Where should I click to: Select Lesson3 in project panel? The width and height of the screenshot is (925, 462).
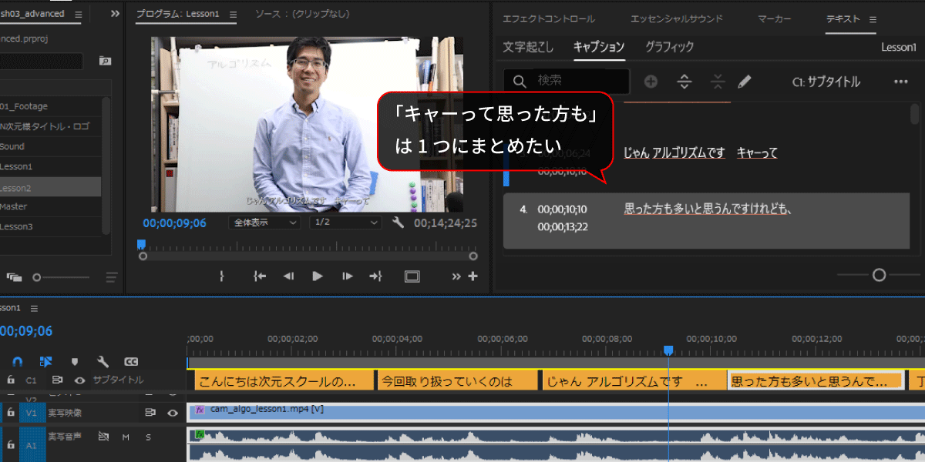point(50,226)
